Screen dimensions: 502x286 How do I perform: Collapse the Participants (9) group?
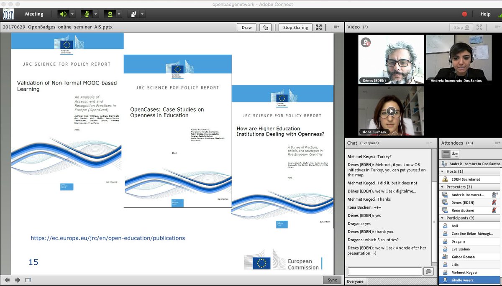(442, 218)
